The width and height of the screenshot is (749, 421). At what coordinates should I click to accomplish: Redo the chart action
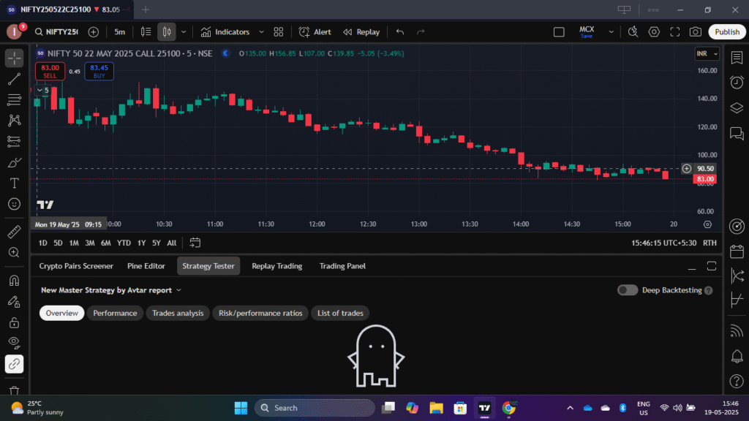(421, 32)
